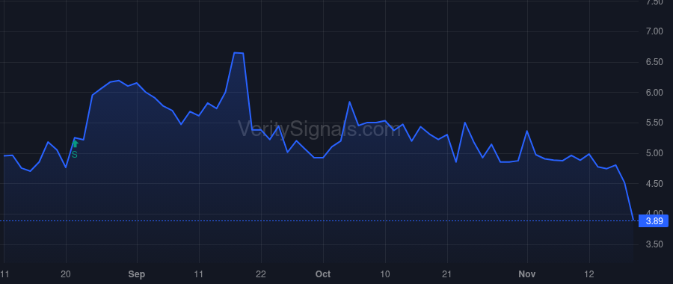The image size is (673, 284).
Task: Click the 3.50 price axis label
Action: pos(654,244)
